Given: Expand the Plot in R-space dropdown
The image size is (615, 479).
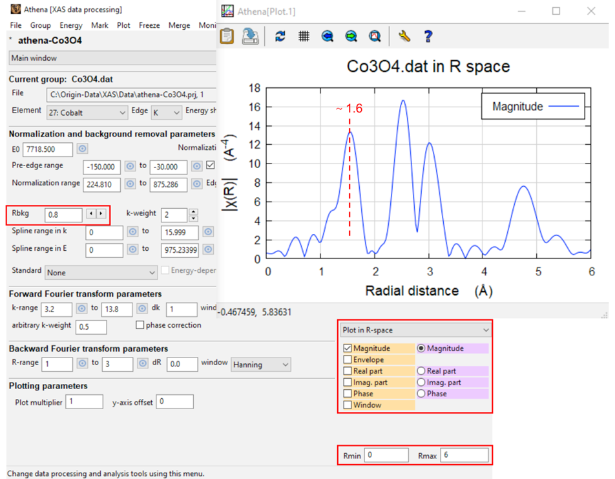Looking at the screenshot, I should click(x=415, y=330).
